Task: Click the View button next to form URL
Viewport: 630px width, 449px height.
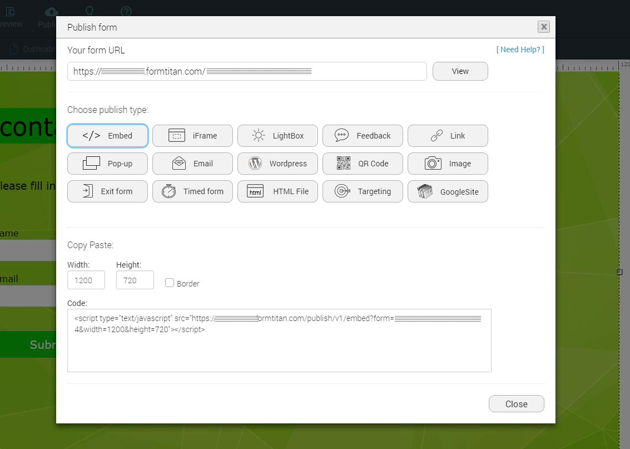Action: pyautogui.click(x=460, y=71)
